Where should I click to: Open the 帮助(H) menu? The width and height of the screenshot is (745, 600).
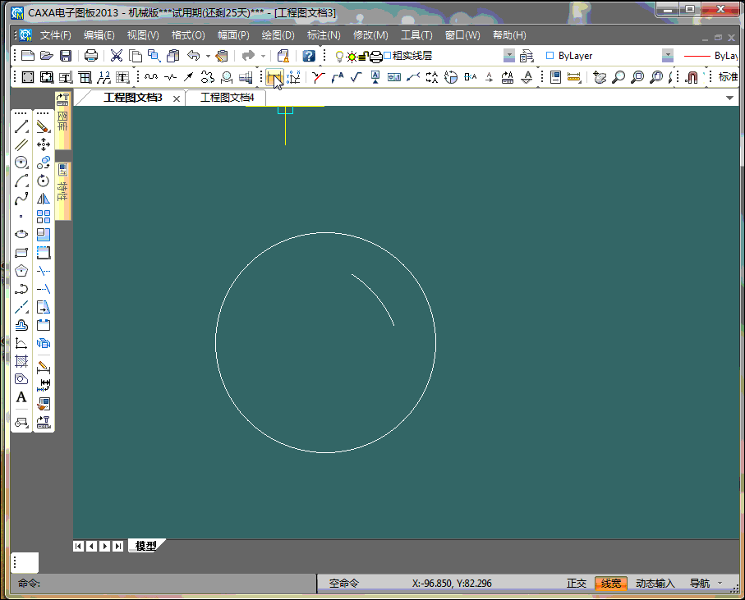(x=509, y=35)
